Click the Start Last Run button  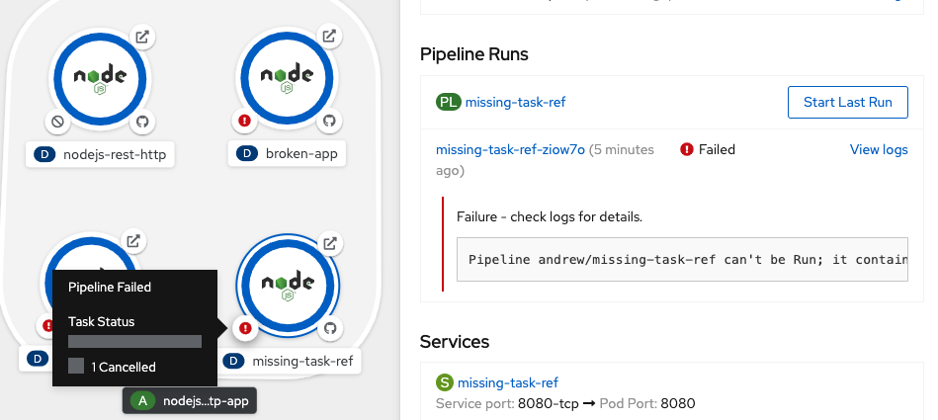click(x=847, y=102)
